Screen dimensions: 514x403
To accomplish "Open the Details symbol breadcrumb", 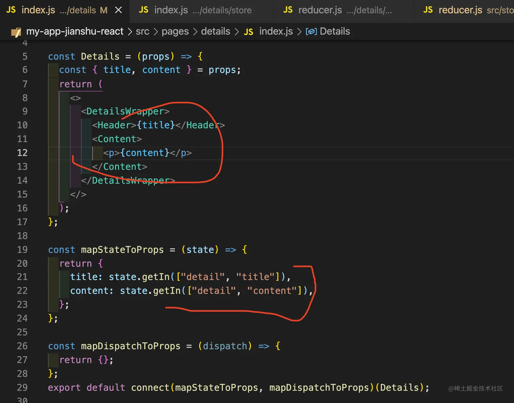I will [335, 32].
